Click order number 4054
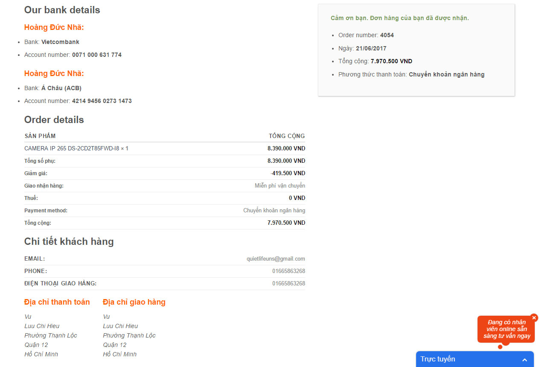Screen dimensions: 539x367 387,35
